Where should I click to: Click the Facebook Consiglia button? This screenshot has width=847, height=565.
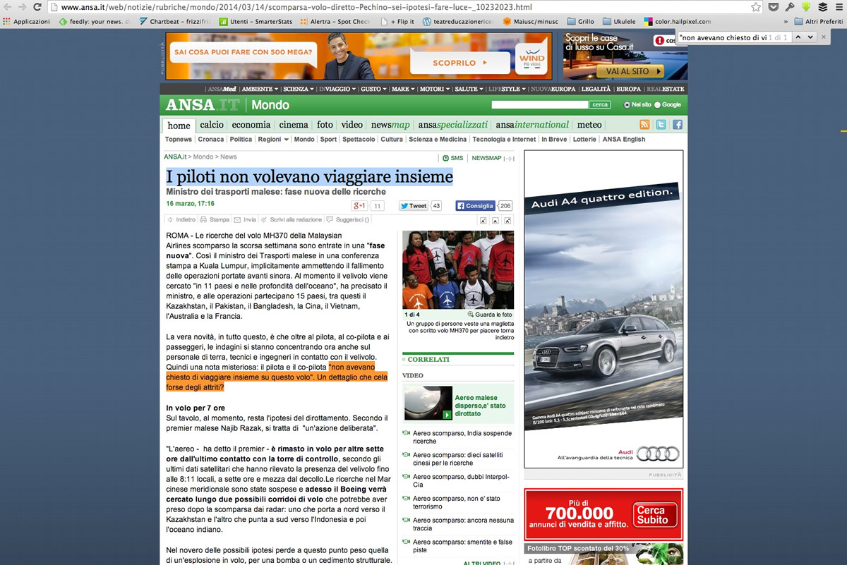coord(475,206)
